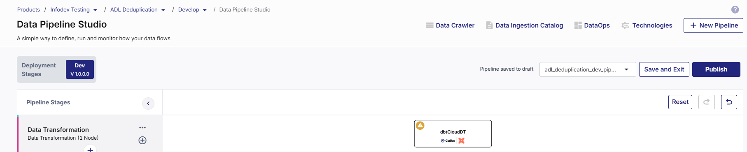
Task: Click the Publish button
Action: [x=716, y=69]
